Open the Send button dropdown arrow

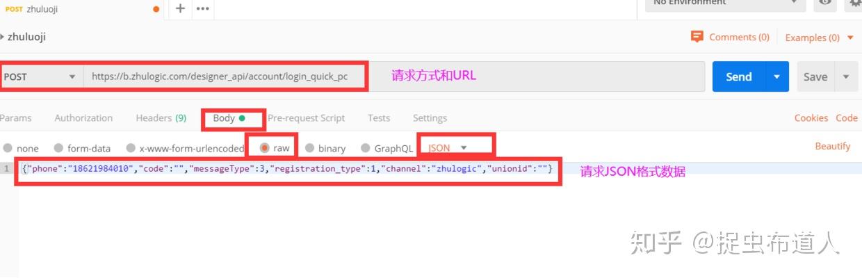[776, 76]
